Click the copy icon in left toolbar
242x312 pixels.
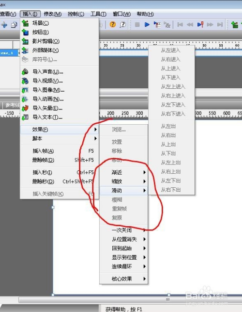point(14,25)
